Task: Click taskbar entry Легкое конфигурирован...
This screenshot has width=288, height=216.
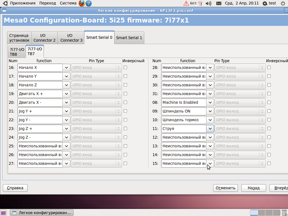Action: 42,213
